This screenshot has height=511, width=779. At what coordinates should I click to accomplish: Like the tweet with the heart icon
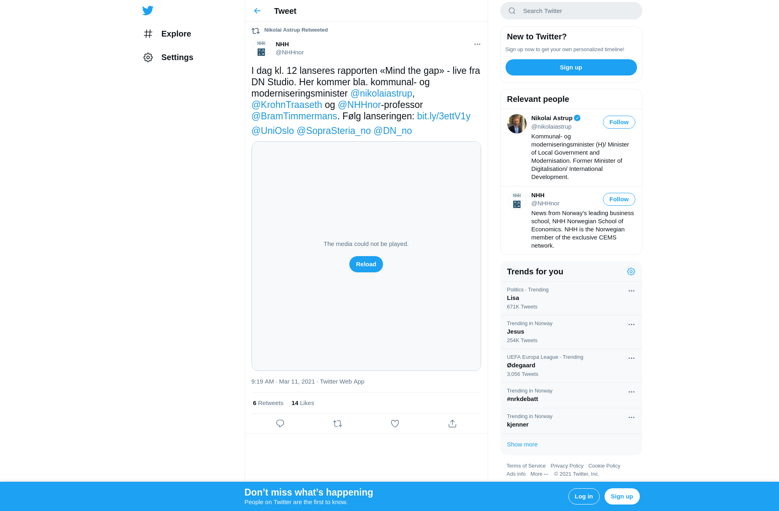tap(395, 424)
